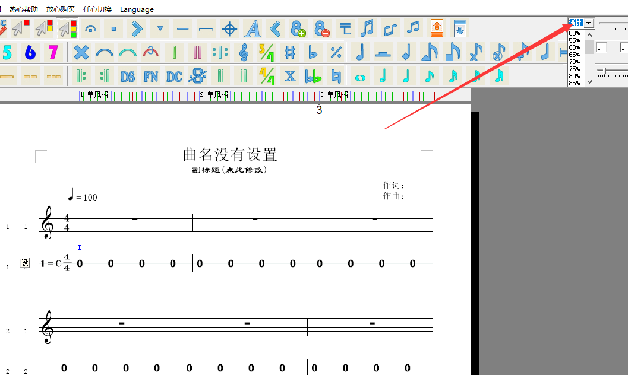This screenshot has height=375, width=628.
Task: Click the orange upload arrow icon
Action: pyautogui.click(x=437, y=28)
